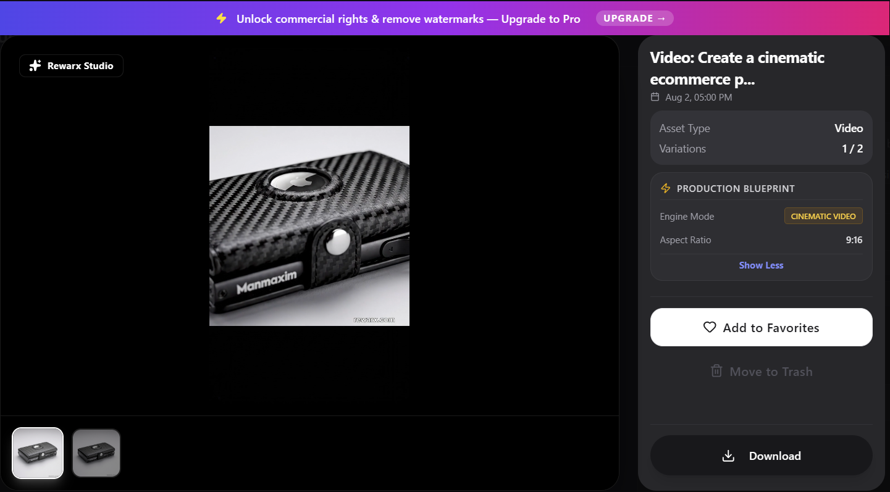Click the trash can icon
The height and width of the screenshot is (492, 890).
tap(716, 371)
